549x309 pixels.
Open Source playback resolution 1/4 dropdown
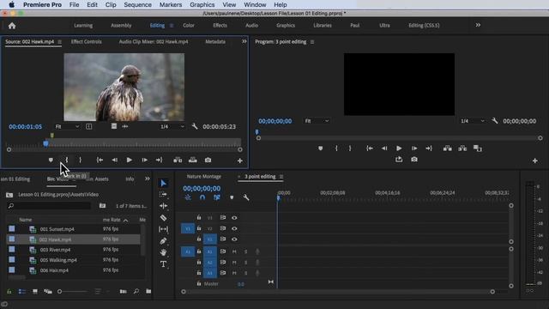click(x=172, y=126)
